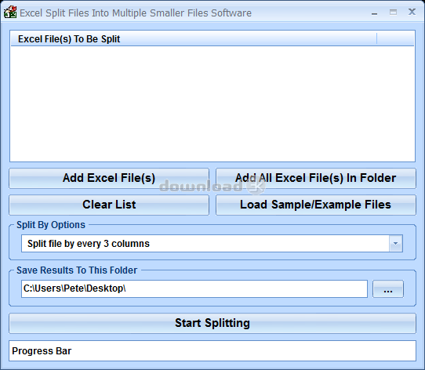Viewport: 425px width, 370px height.
Task: Focus the save folder path field
Action: [x=194, y=288]
